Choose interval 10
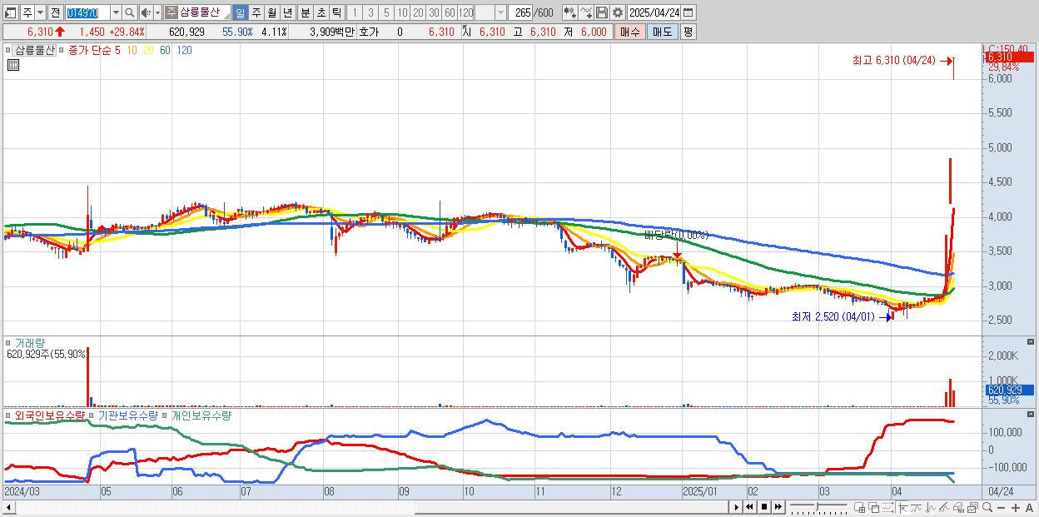This screenshot has height=517, width=1039. coord(402,12)
